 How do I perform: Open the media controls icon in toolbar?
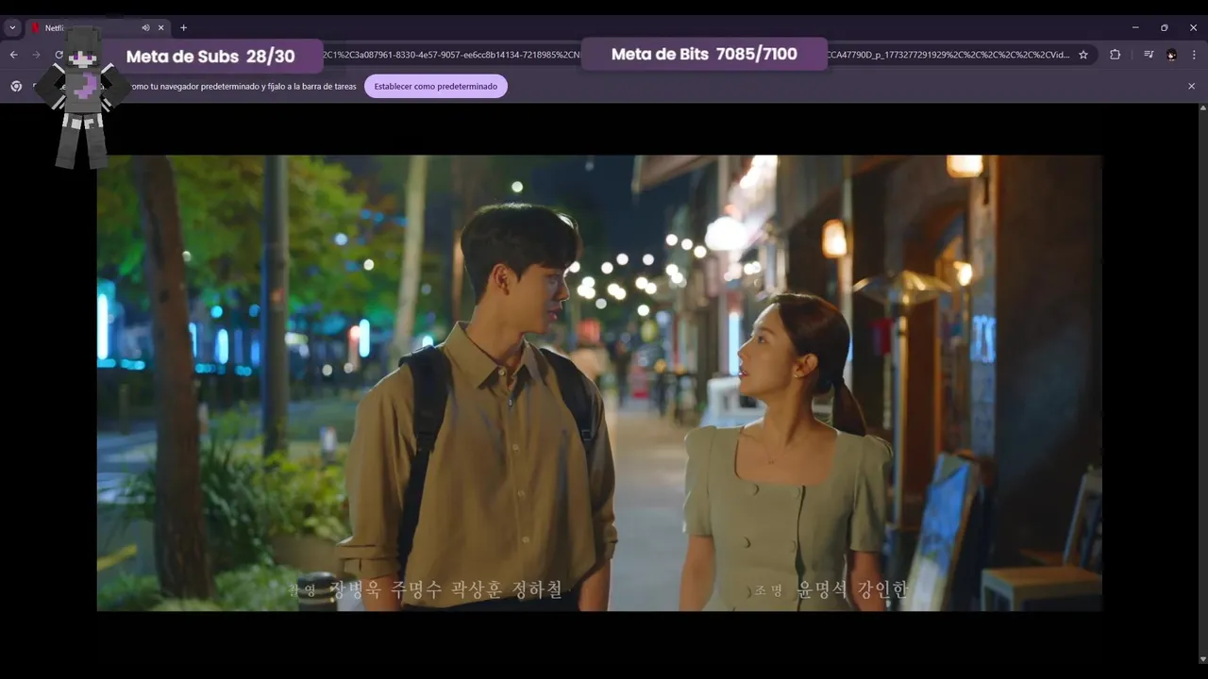(1149, 55)
